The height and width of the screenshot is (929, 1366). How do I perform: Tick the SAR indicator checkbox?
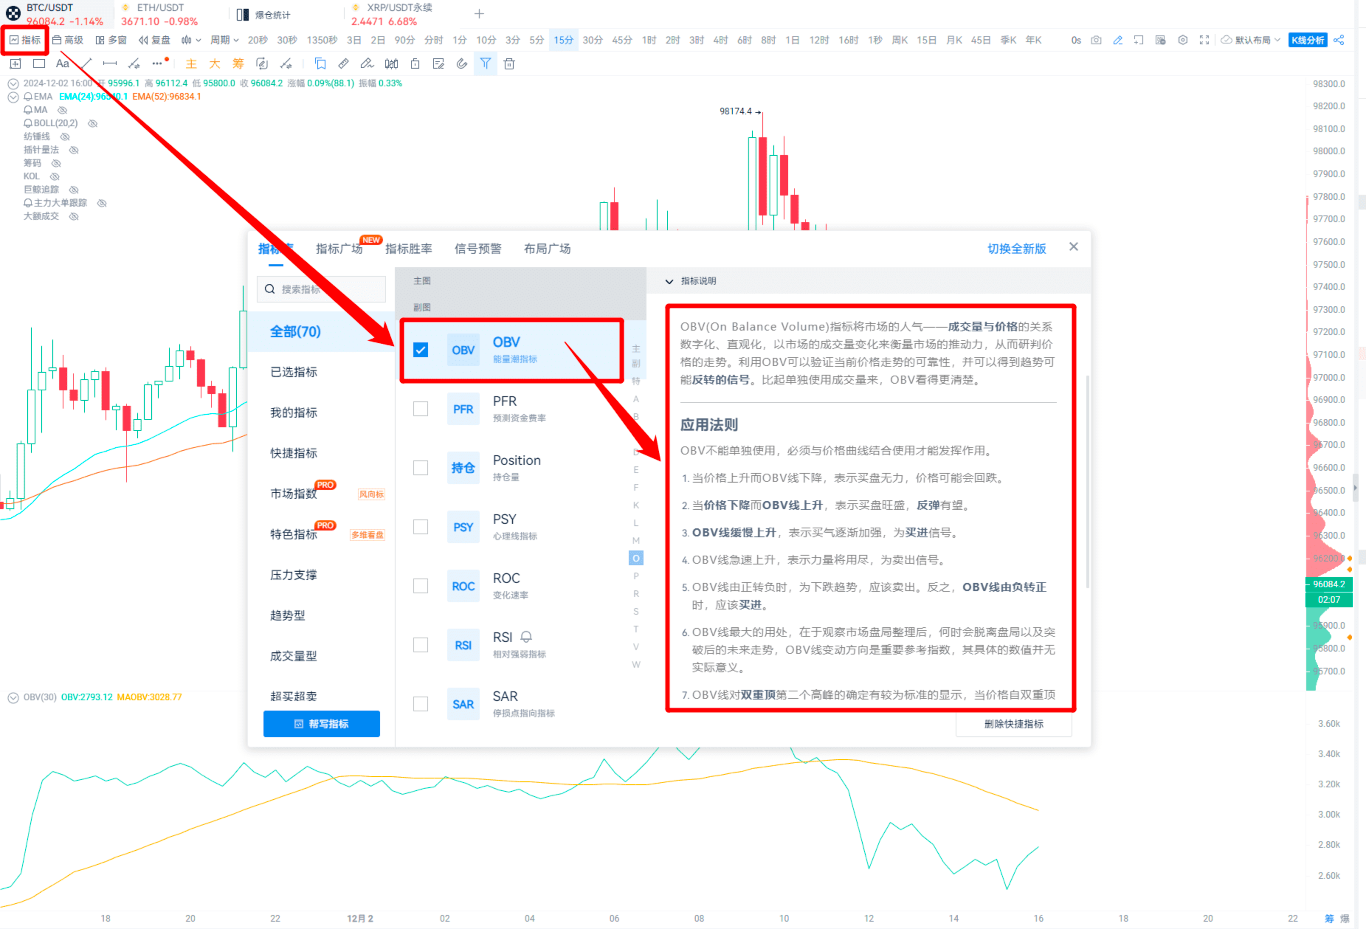[420, 703]
